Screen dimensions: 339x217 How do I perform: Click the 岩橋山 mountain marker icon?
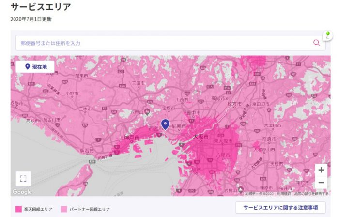point(241,190)
